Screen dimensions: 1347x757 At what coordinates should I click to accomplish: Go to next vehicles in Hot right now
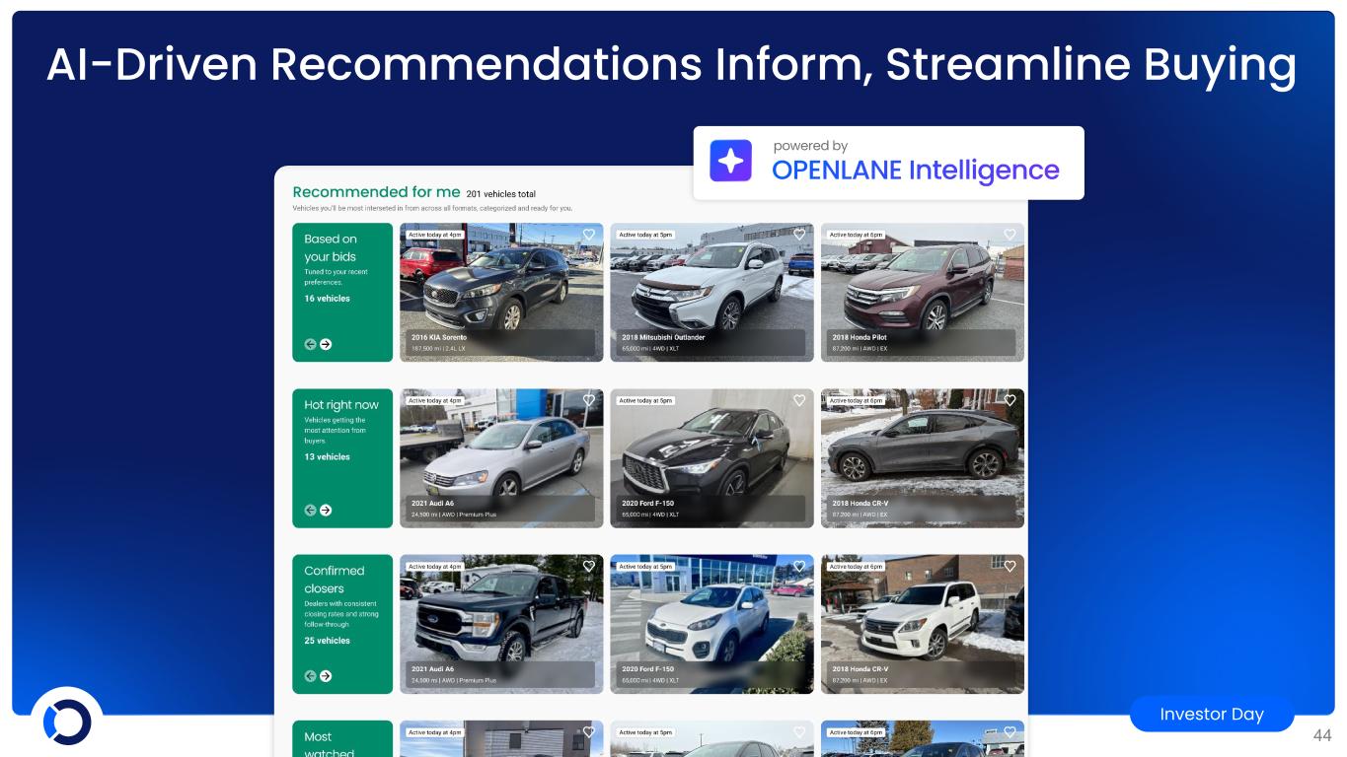[326, 510]
